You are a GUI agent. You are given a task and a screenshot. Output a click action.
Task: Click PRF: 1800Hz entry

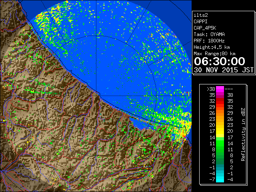(x=209, y=41)
